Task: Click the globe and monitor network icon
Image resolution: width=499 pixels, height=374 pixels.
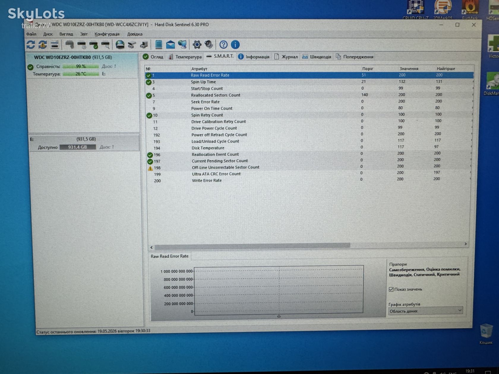Action: point(182,45)
